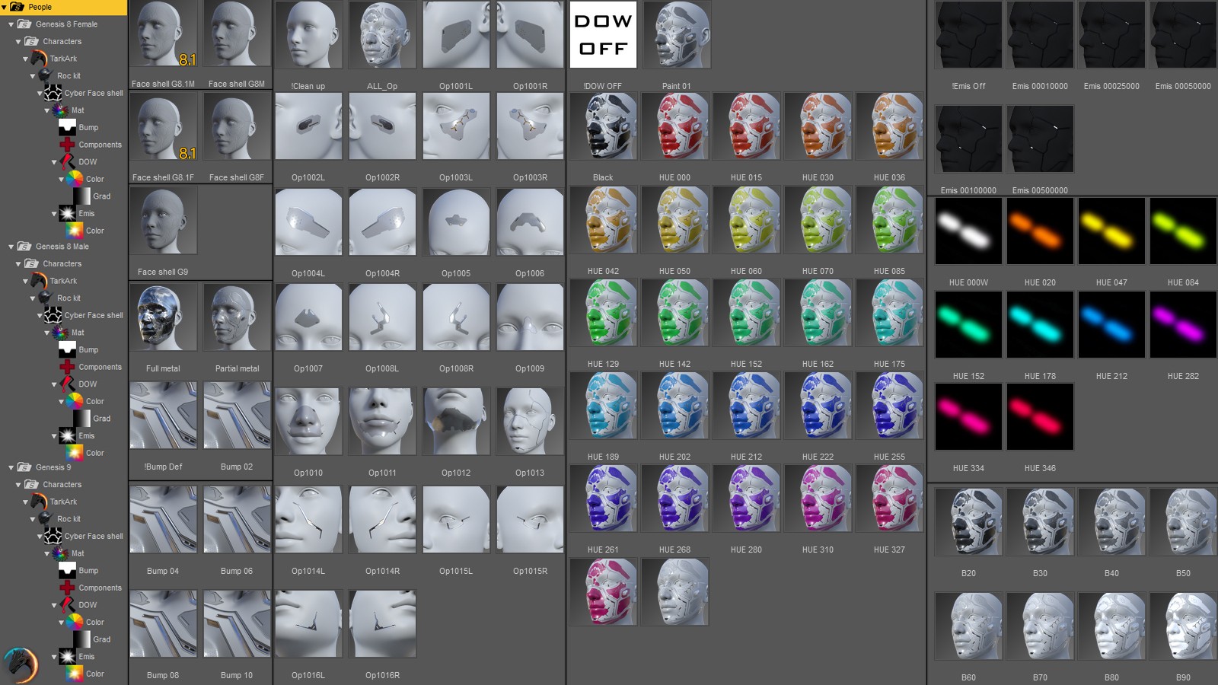Open Color wheel icon under DOW in Genesis 8 Male
The image size is (1218, 685).
(x=74, y=401)
